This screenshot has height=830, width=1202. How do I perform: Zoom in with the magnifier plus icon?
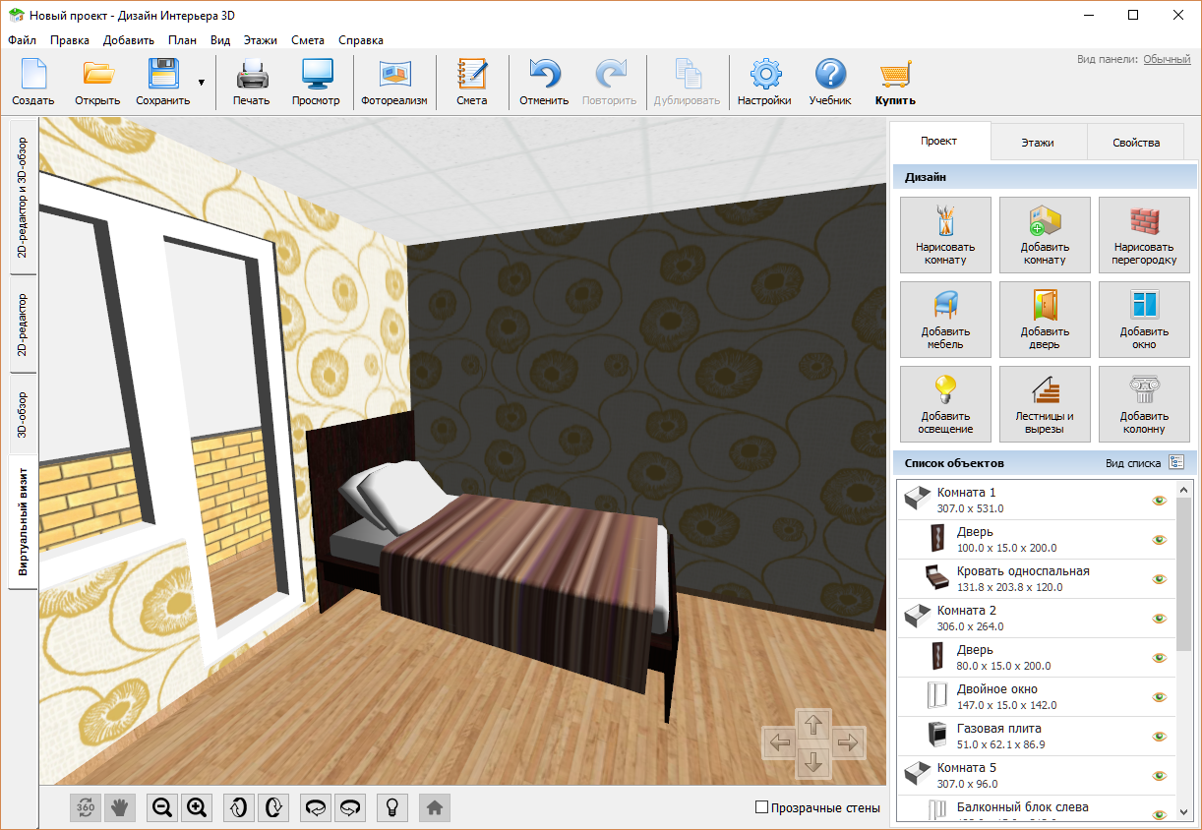click(x=197, y=807)
